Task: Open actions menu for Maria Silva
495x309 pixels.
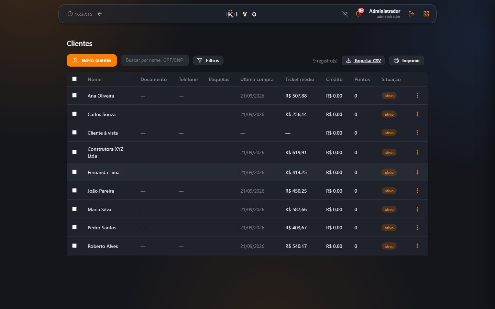Action: pyautogui.click(x=417, y=209)
